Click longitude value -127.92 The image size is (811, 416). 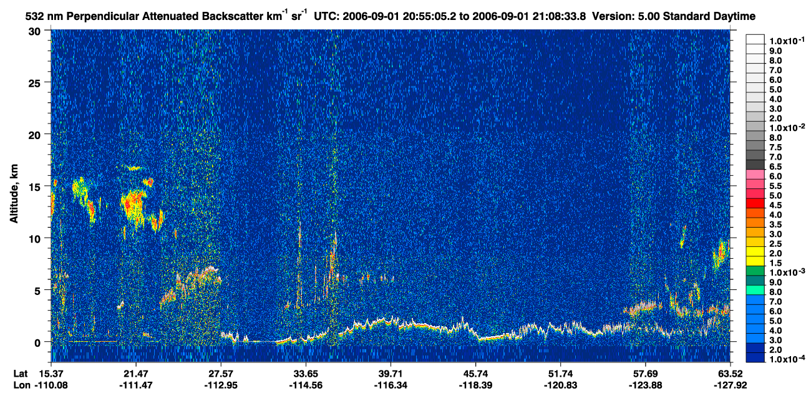click(730, 385)
